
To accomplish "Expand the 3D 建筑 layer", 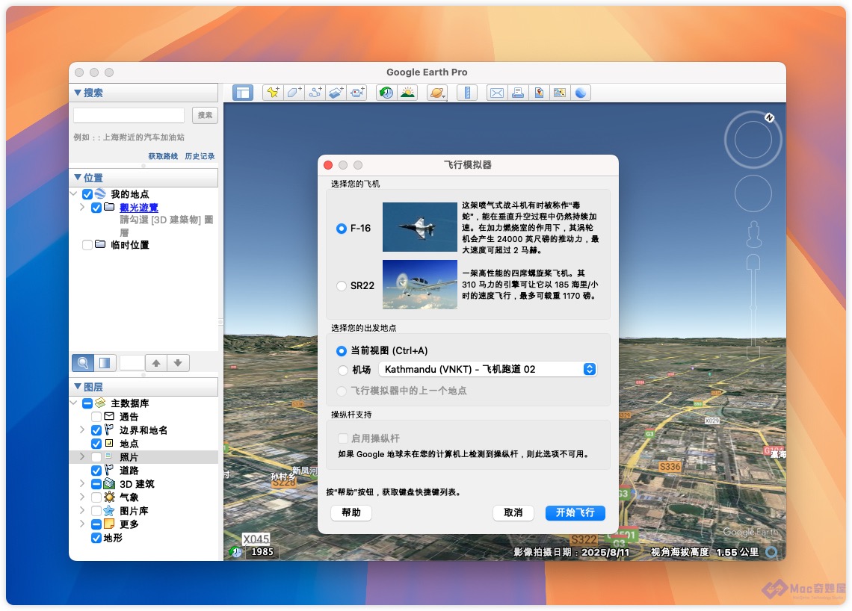I will tap(82, 484).
